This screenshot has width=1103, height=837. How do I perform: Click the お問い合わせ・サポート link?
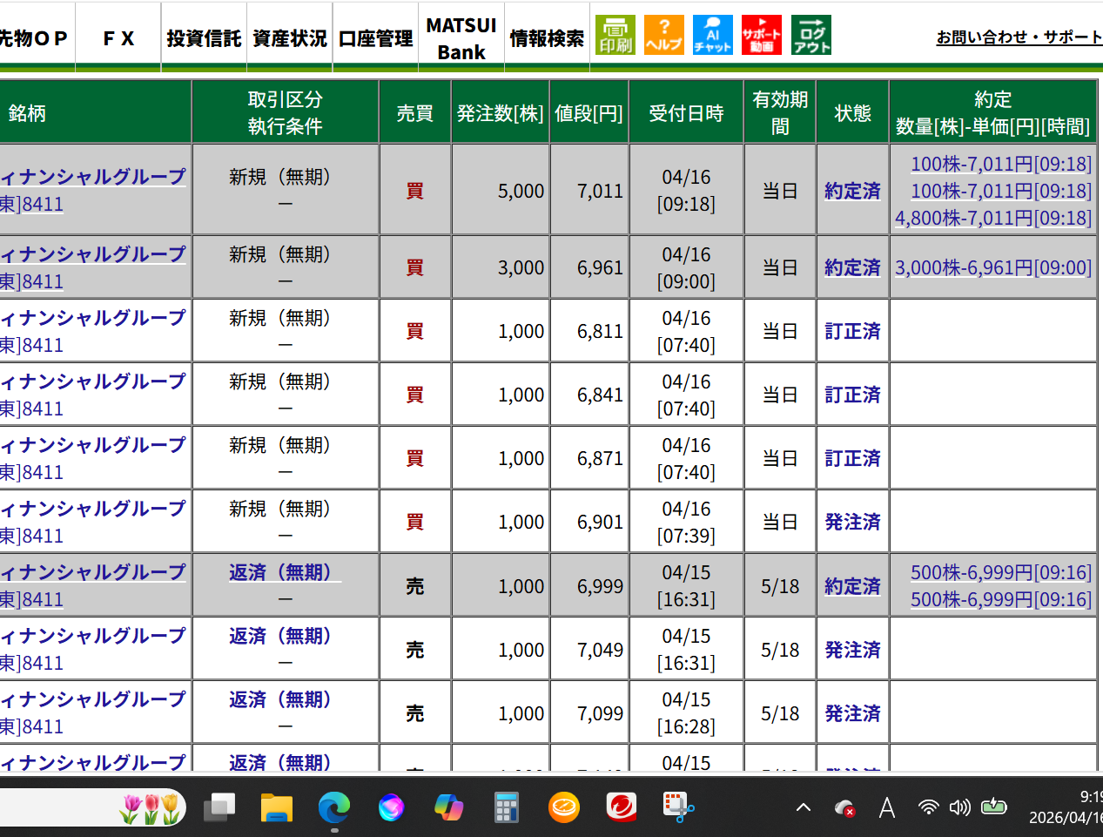pos(1019,37)
